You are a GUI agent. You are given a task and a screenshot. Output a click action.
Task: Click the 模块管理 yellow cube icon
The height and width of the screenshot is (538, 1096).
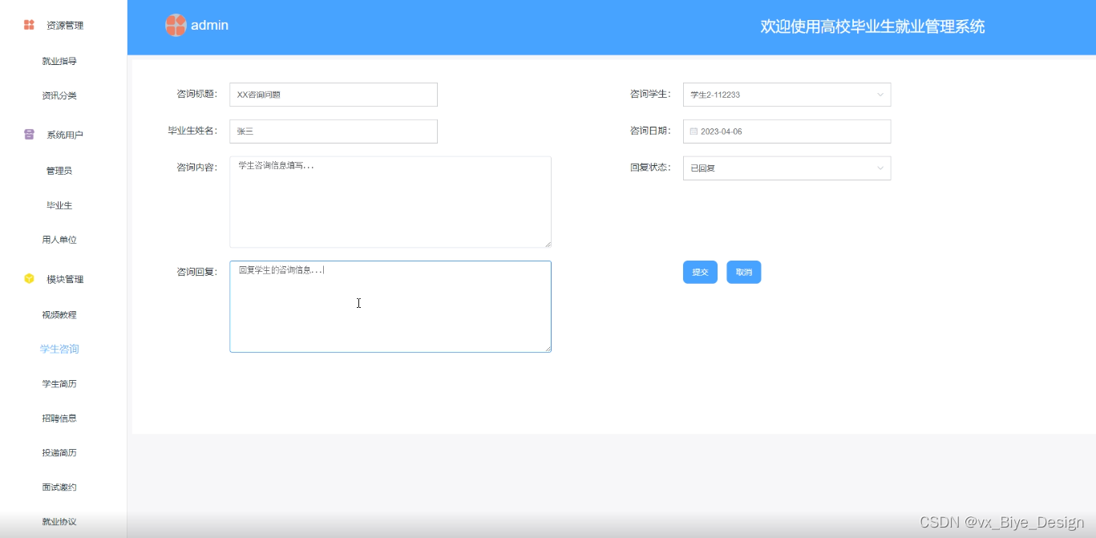pyautogui.click(x=29, y=279)
